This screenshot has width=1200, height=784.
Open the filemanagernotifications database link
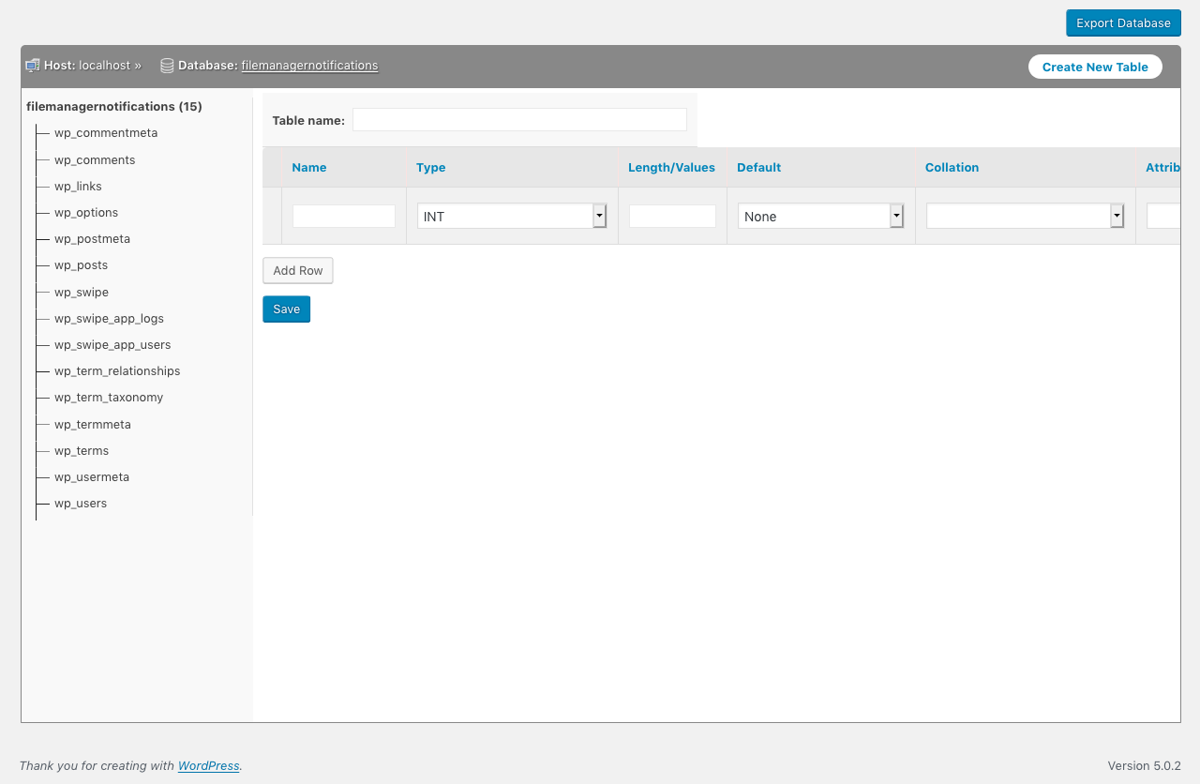pyautogui.click(x=309, y=65)
